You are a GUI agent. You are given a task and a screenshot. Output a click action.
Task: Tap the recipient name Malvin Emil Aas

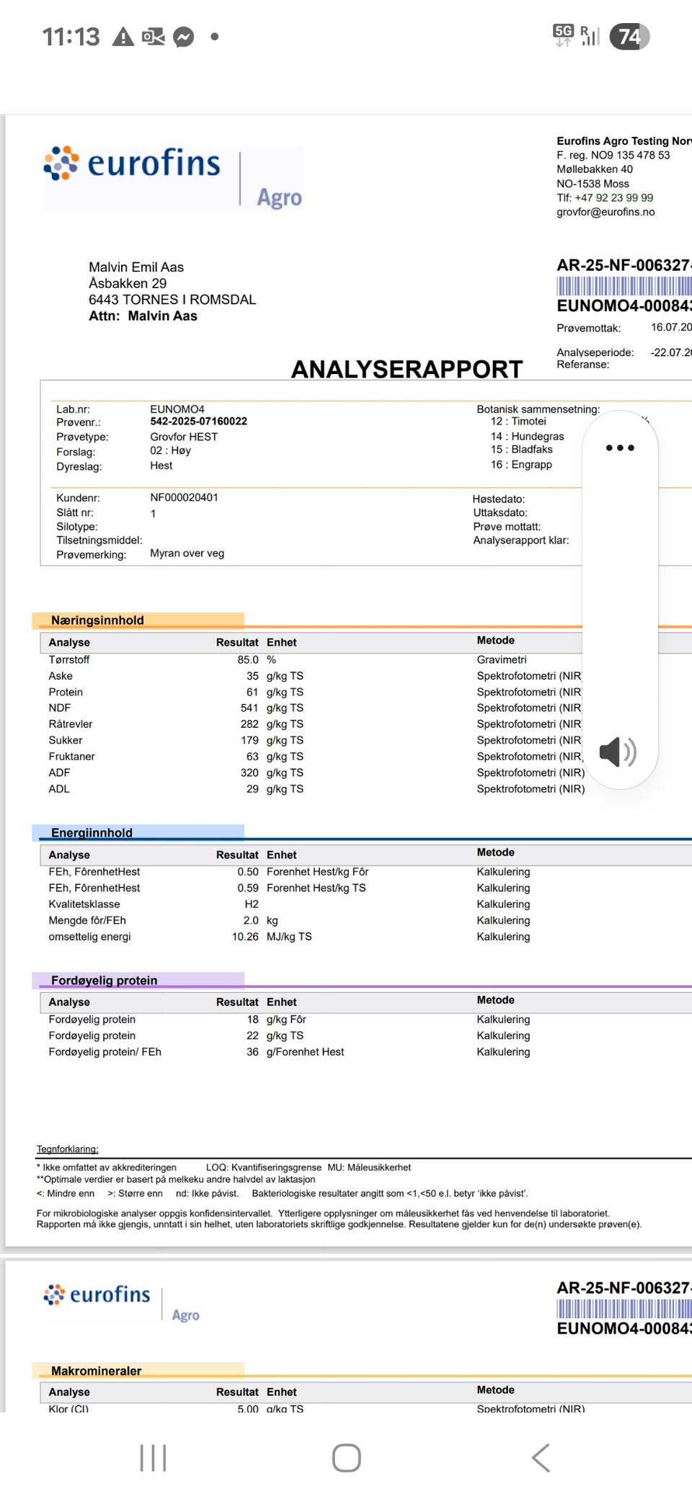click(136, 267)
